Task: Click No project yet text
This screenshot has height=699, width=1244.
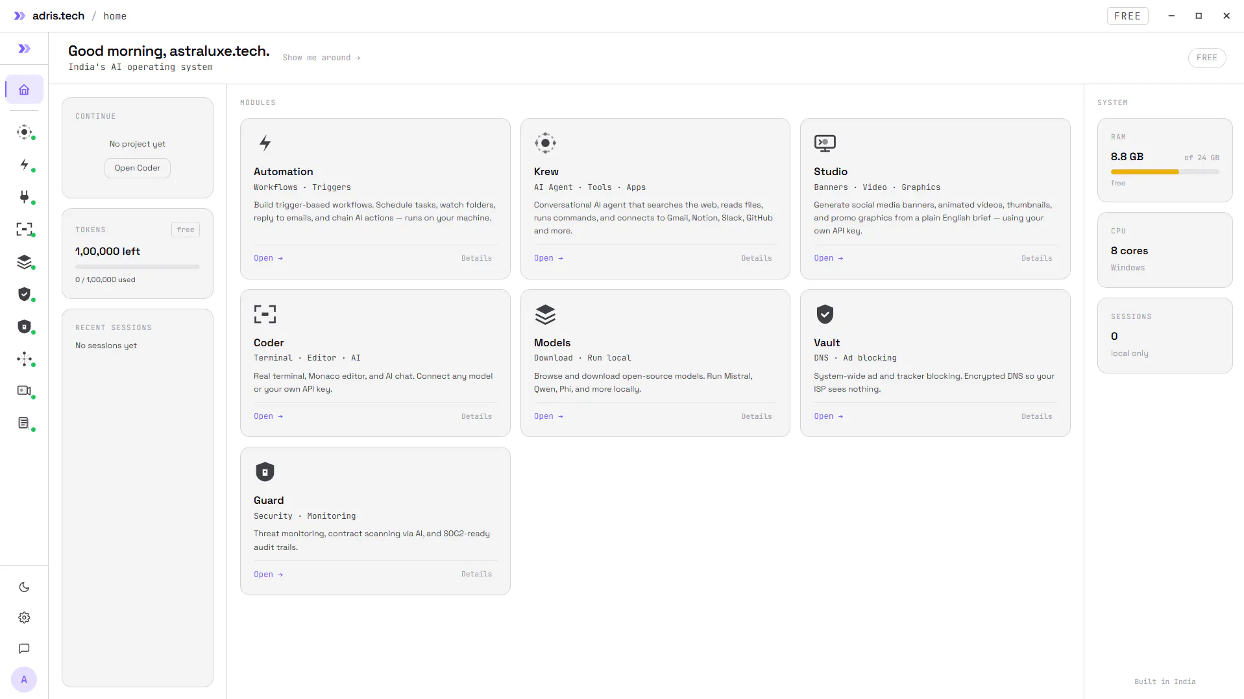Action: 138,144
